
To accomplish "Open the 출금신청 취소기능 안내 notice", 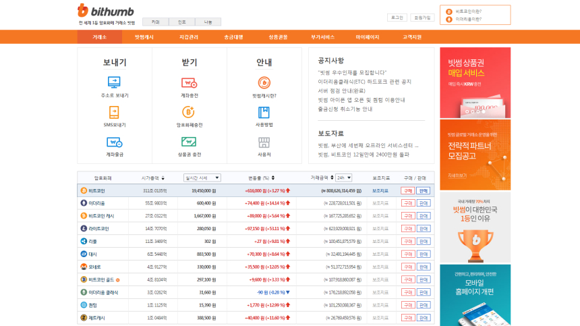I will (x=345, y=109).
